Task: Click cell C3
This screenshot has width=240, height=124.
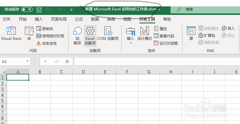Action: click(x=61, y=89)
